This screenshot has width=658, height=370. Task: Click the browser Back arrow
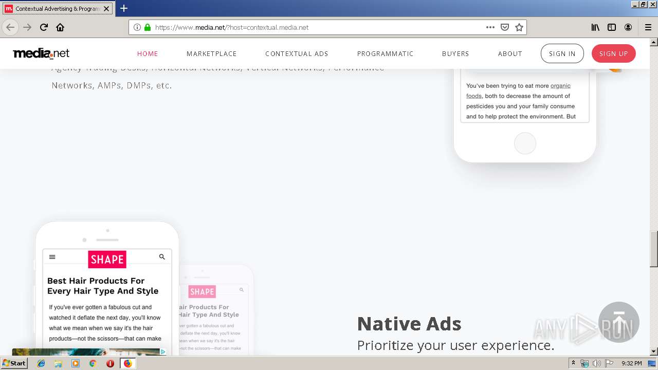(x=10, y=27)
